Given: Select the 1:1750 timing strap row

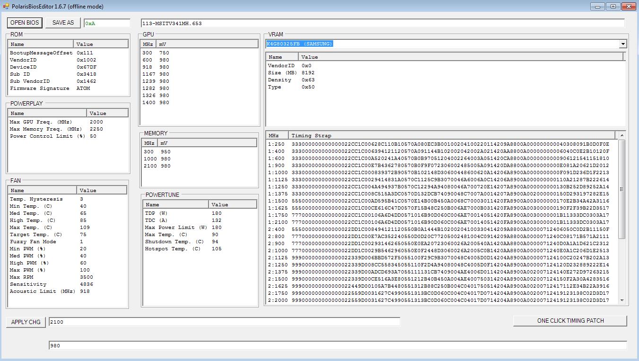Looking at the screenshot, I should pyautogui.click(x=441, y=215).
